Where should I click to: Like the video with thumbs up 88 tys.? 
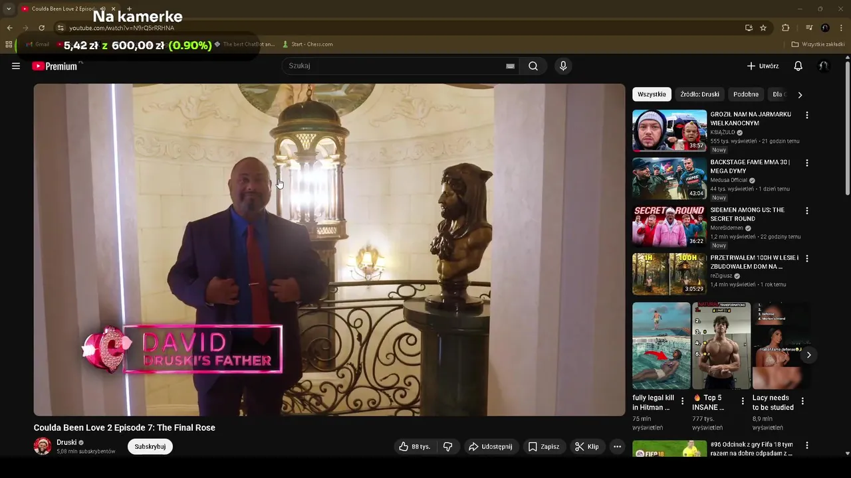(415, 447)
